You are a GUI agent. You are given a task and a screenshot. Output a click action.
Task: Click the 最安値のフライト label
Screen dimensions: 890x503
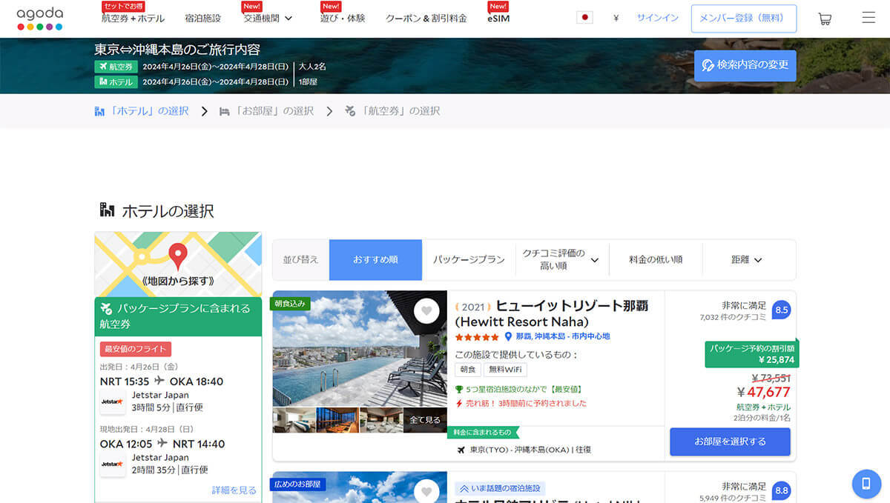coord(136,349)
